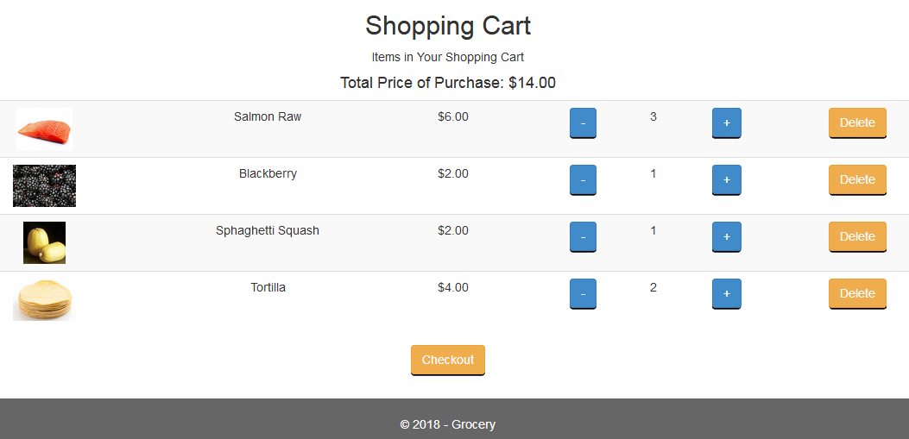The width and height of the screenshot is (909, 439).
Task: Delete Salmon Raw from the cart
Action: click(857, 123)
